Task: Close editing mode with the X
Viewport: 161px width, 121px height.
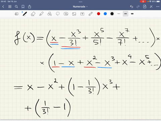Action: 151,7
